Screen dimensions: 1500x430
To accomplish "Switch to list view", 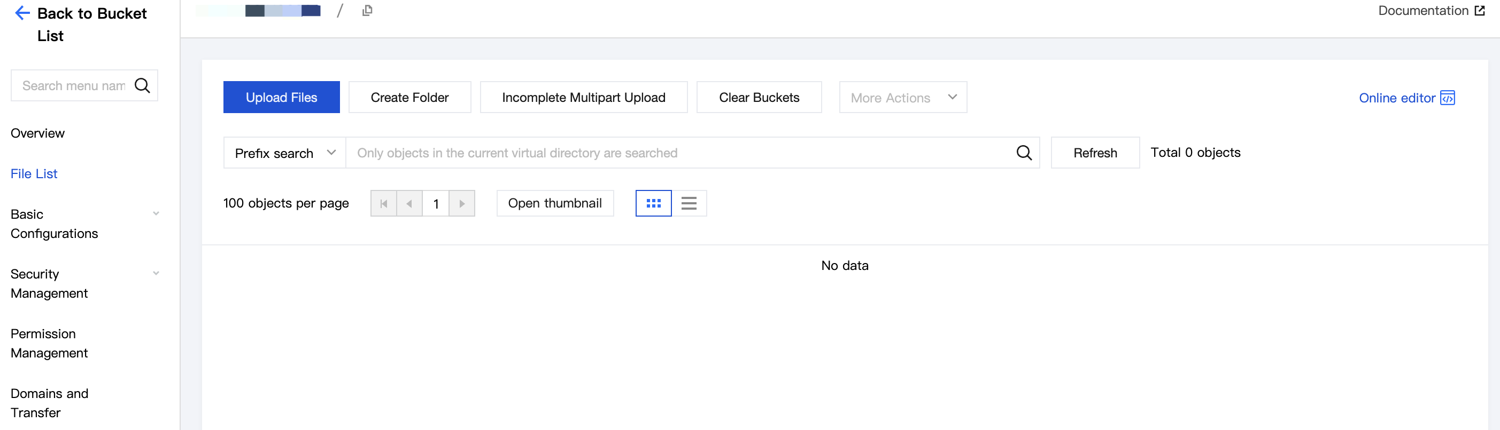I will pyautogui.click(x=689, y=203).
